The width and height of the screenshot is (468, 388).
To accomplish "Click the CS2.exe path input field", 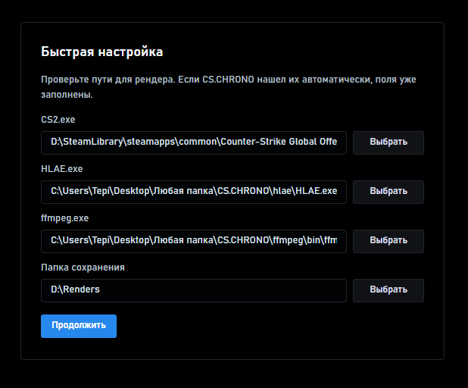I will click(x=194, y=142).
